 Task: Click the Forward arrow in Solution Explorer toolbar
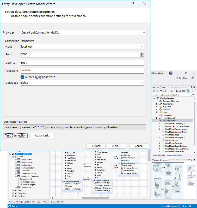click(157, 91)
